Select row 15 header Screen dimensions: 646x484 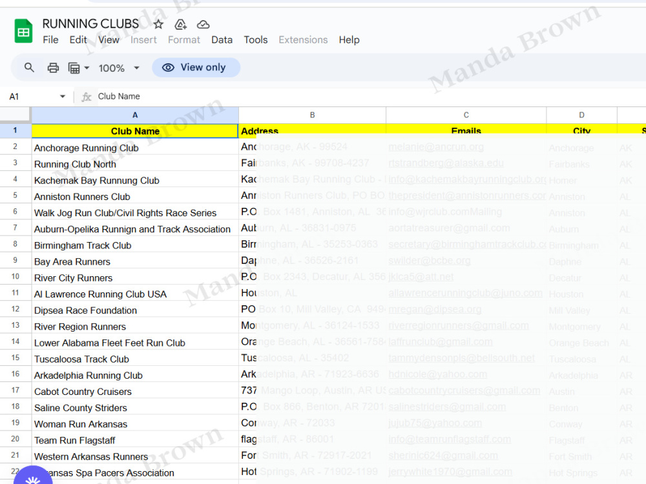tap(16, 358)
